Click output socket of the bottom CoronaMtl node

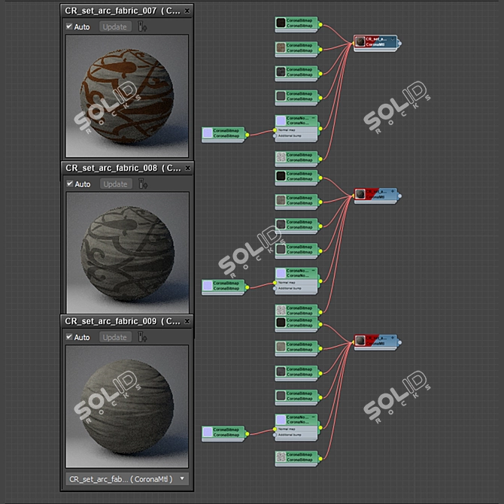[399, 342]
